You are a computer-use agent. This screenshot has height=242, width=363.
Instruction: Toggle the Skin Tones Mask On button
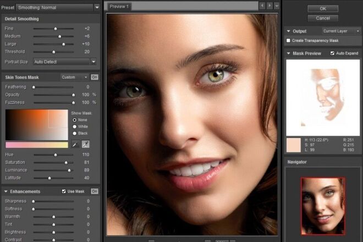(95, 77)
